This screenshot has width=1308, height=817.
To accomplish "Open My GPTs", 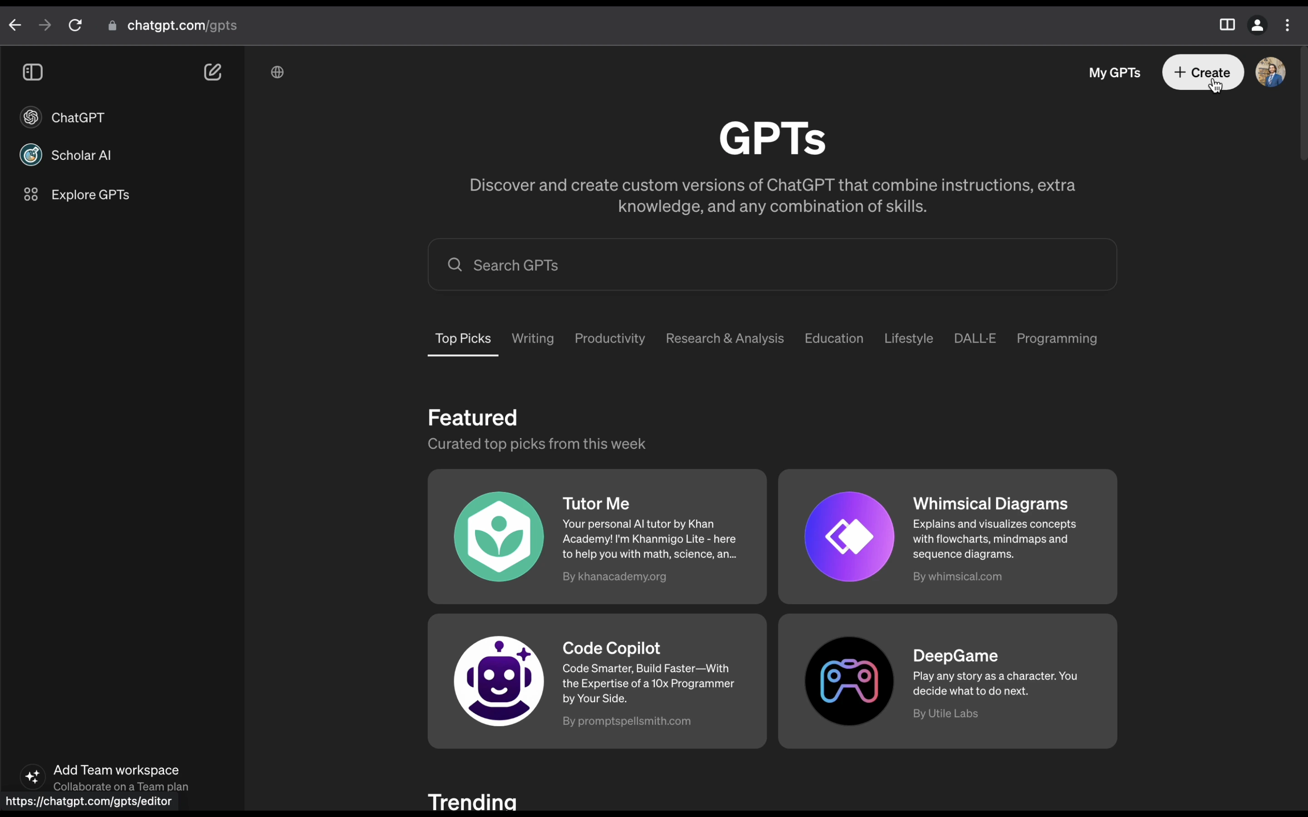I will pyautogui.click(x=1115, y=73).
